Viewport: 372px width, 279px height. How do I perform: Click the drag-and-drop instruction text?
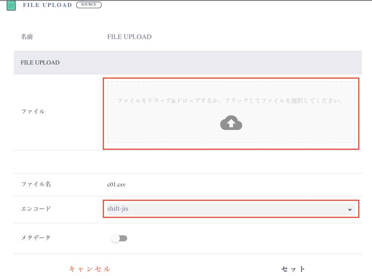tap(230, 101)
